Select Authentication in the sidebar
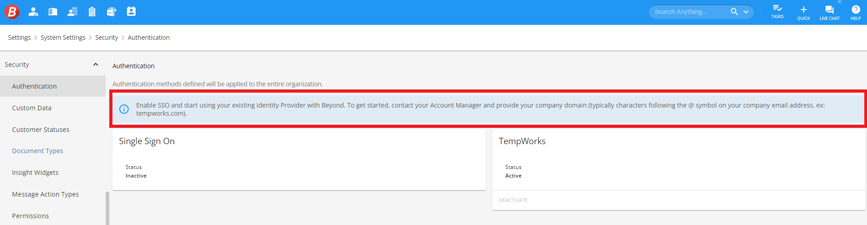 click(x=53, y=86)
